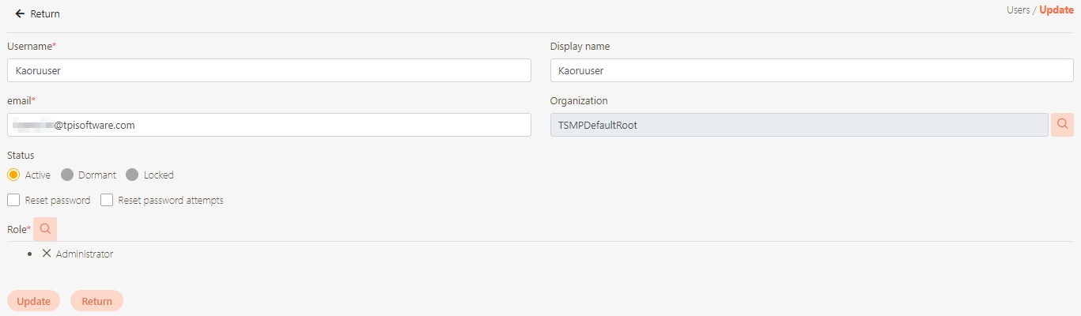This screenshot has width=1081, height=316.
Task: Click the TSMPDefaultRoot Organization field
Action: coord(799,125)
